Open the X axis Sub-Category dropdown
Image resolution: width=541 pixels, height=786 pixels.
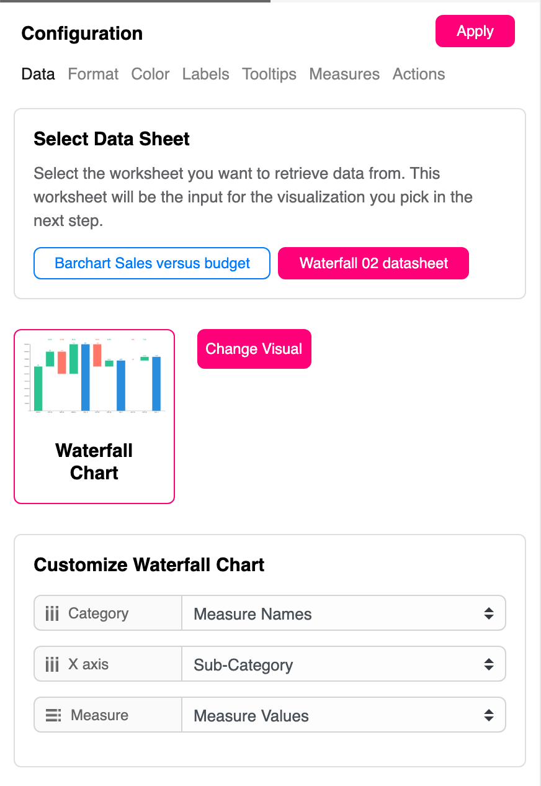pyautogui.click(x=343, y=665)
